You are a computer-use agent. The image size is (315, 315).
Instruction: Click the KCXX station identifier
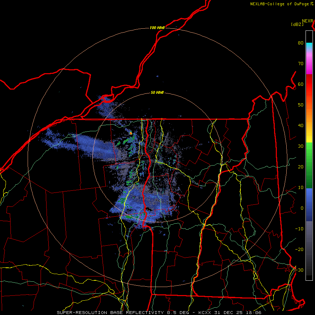click(205, 313)
